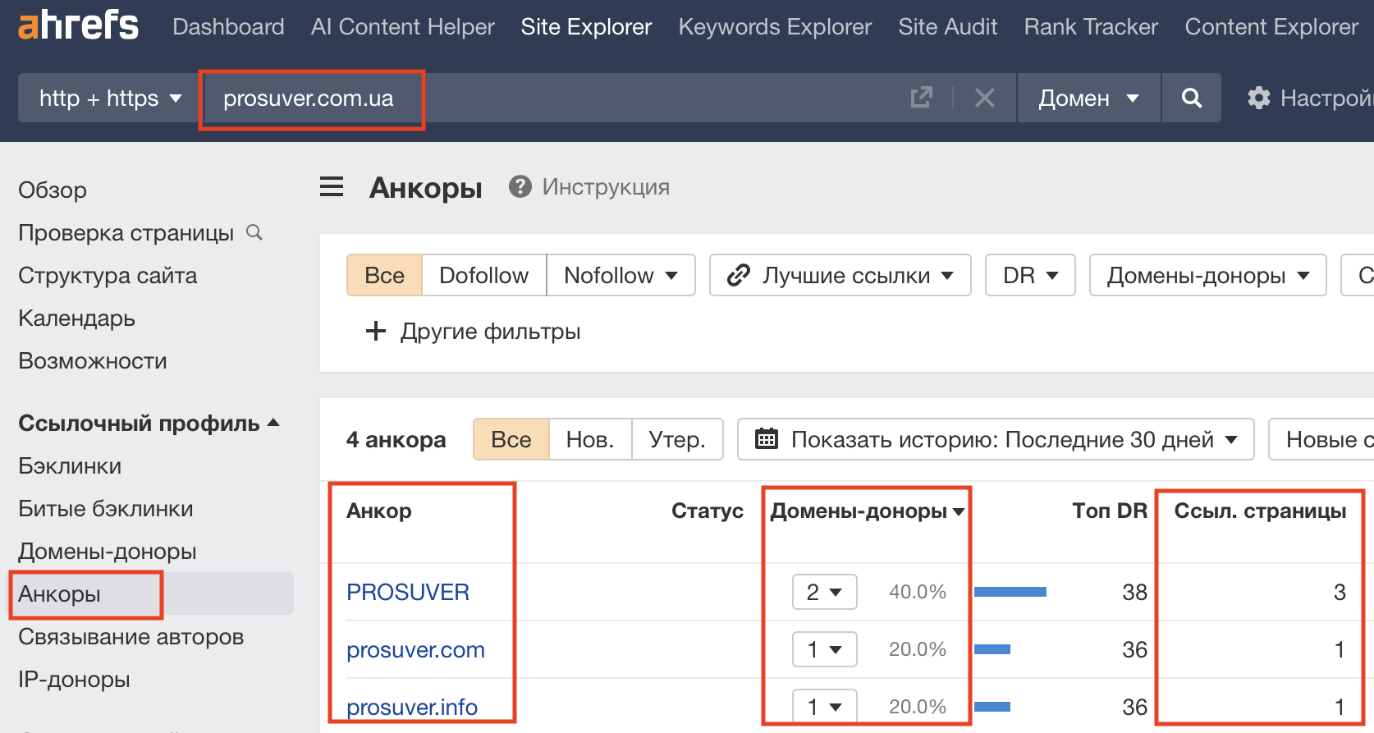Open the prosuver.info anchor link

point(412,707)
